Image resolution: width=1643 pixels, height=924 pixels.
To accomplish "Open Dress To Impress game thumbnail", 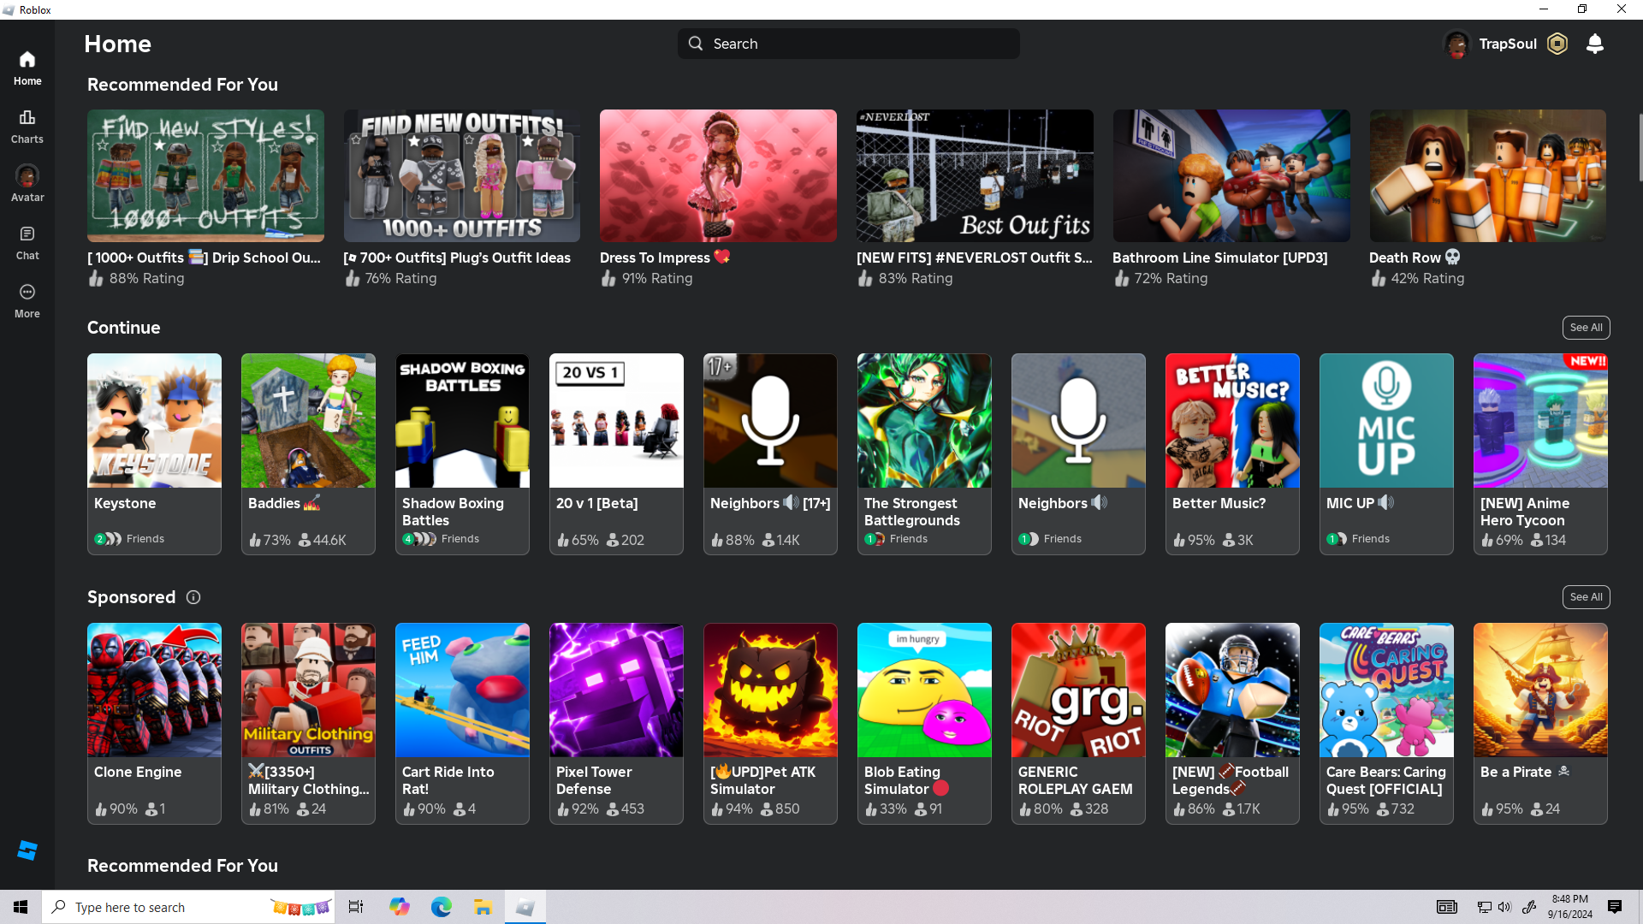I will point(718,175).
